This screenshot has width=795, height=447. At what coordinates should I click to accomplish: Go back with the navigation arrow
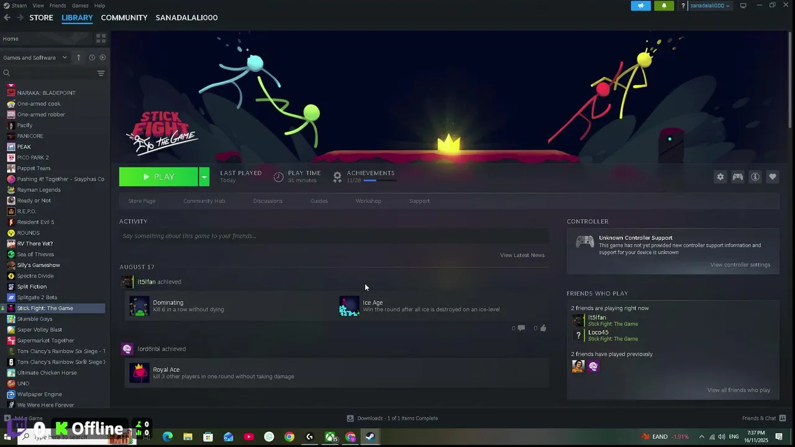(x=7, y=17)
